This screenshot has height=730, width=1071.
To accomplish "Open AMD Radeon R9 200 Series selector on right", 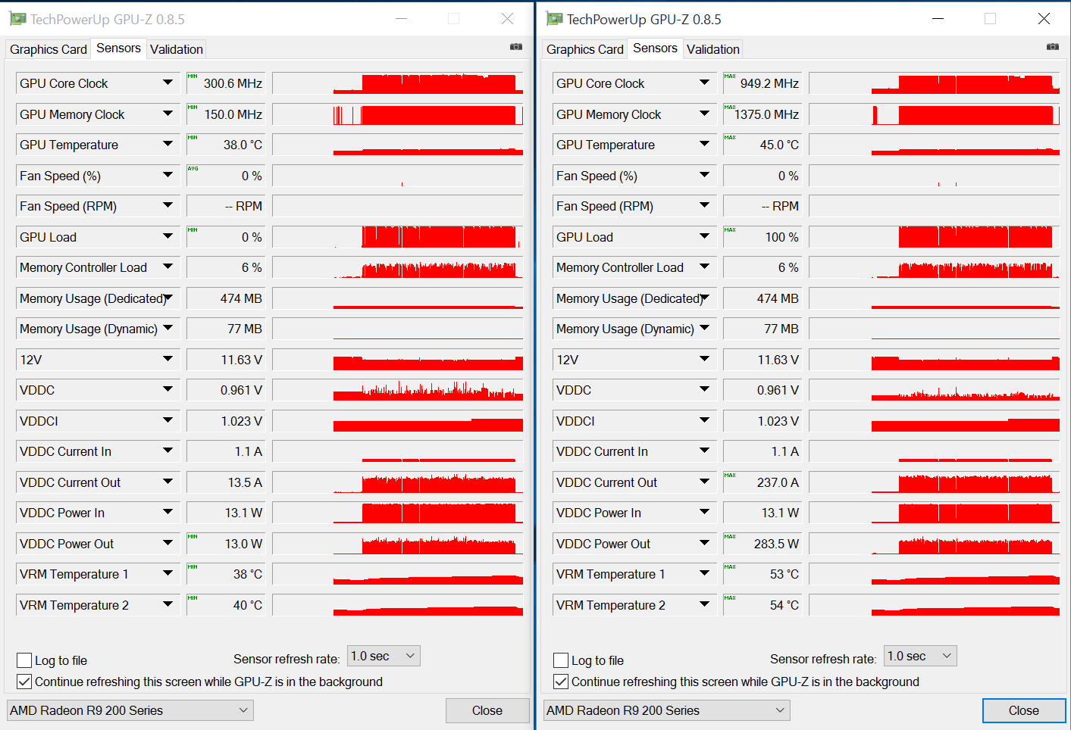I will coord(666,710).
